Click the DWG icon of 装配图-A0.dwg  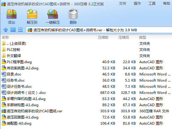(4, 123)
